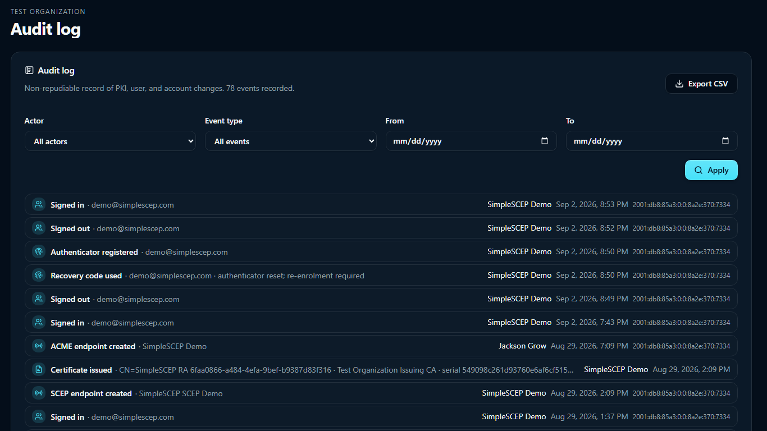This screenshot has height=431, width=767.
Task: Click the user icon on the 8:52 PM Signed out row
Action: [39, 228]
